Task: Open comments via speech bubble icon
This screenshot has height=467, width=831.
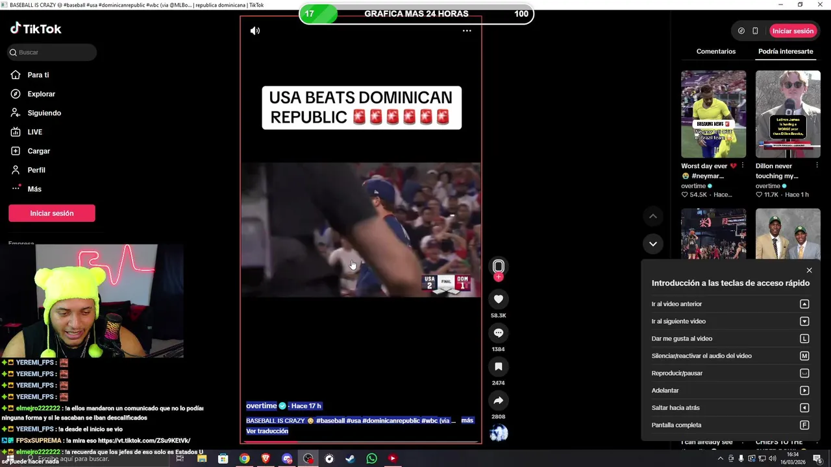Action: (x=499, y=333)
